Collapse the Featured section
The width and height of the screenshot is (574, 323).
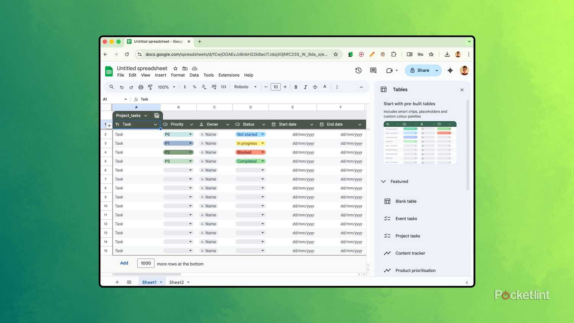383,181
